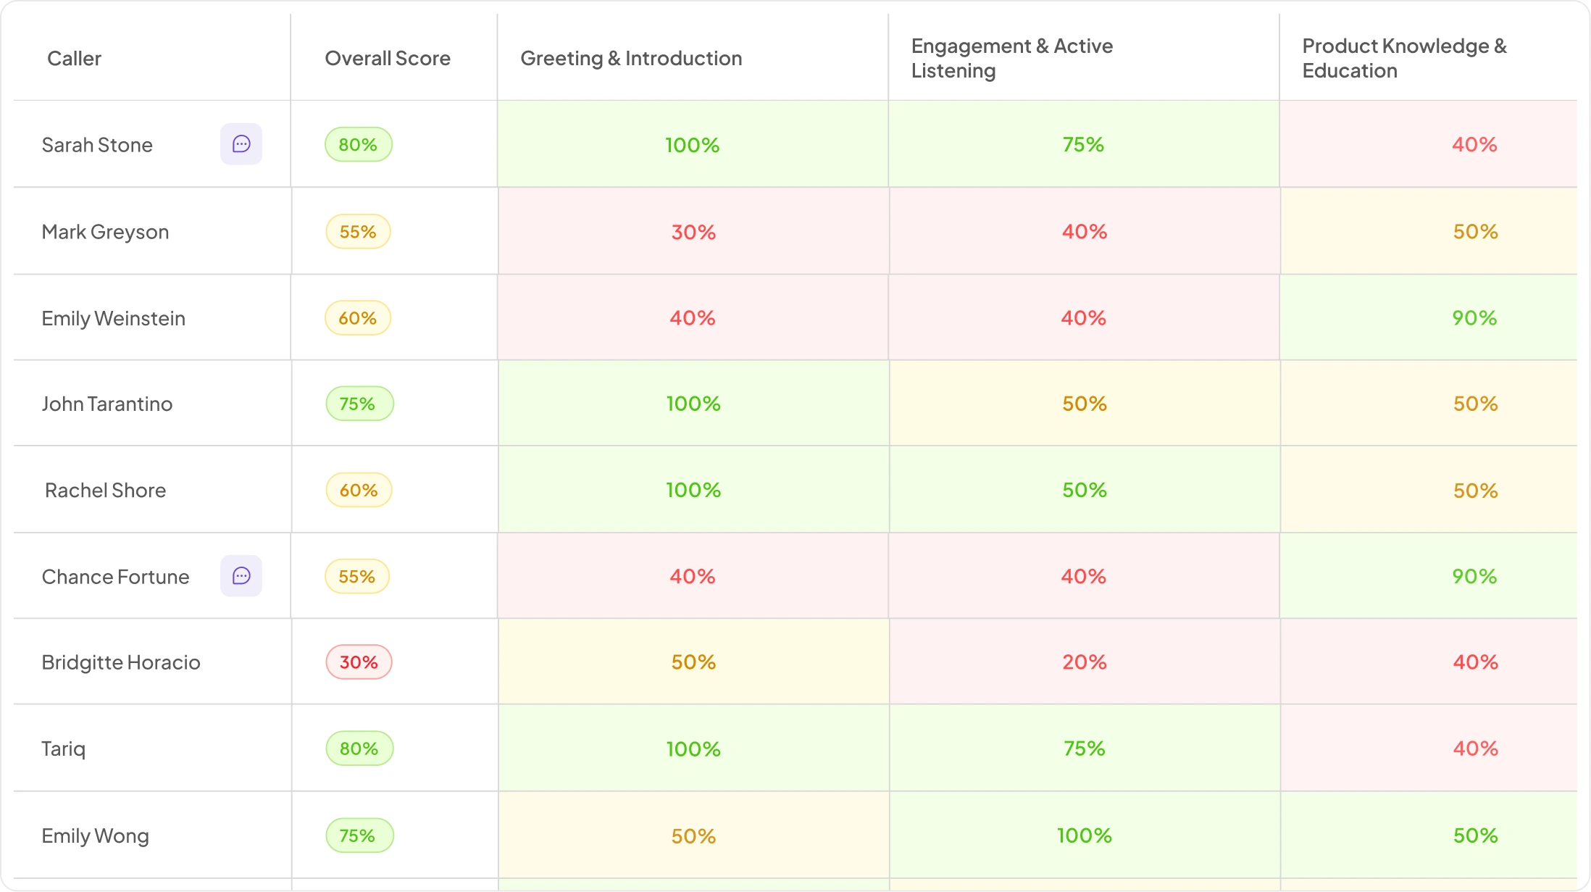Open Sarah Stone's comment chat icon
The image size is (1591, 892).
[241, 144]
